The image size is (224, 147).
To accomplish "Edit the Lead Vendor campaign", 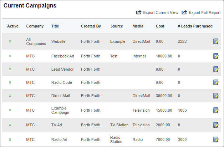I will (x=215, y=70).
